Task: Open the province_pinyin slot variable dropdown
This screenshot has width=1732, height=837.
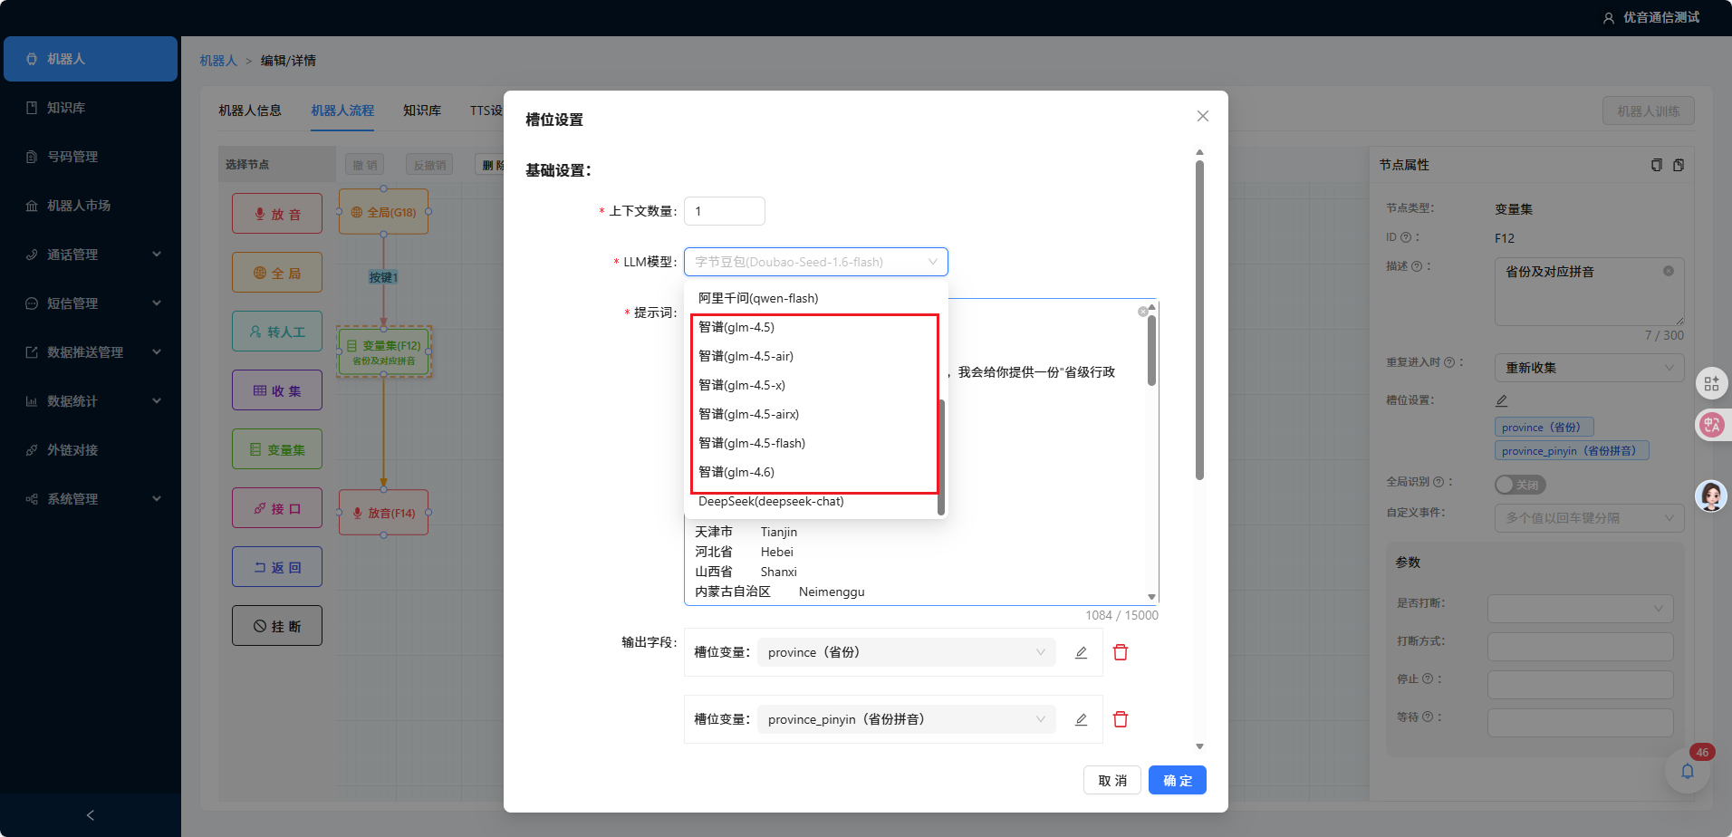Action: coord(906,719)
